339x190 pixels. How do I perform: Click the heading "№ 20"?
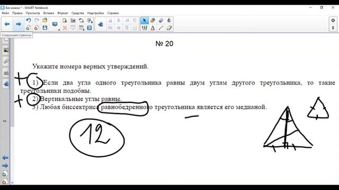(164, 44)
